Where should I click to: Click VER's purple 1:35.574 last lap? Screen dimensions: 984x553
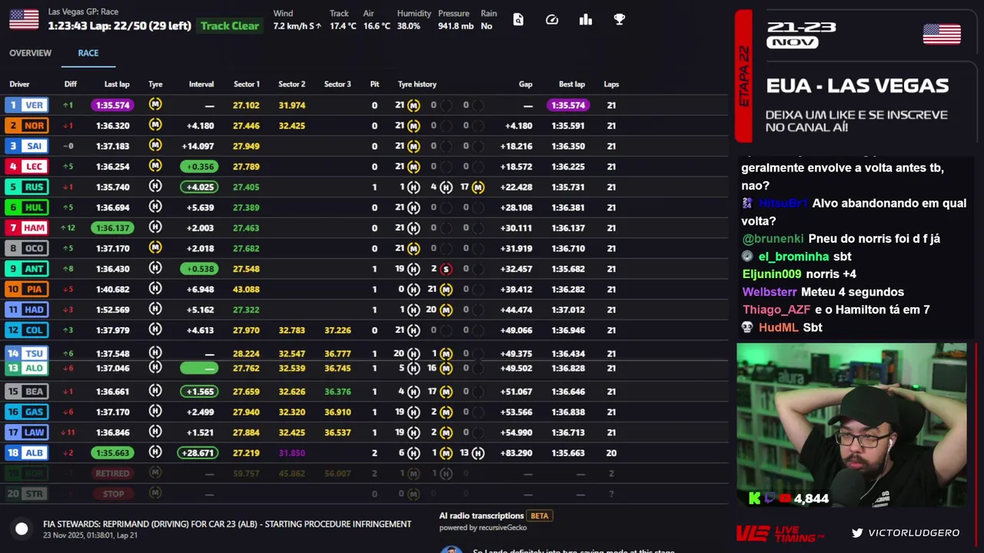pos(112,104)
